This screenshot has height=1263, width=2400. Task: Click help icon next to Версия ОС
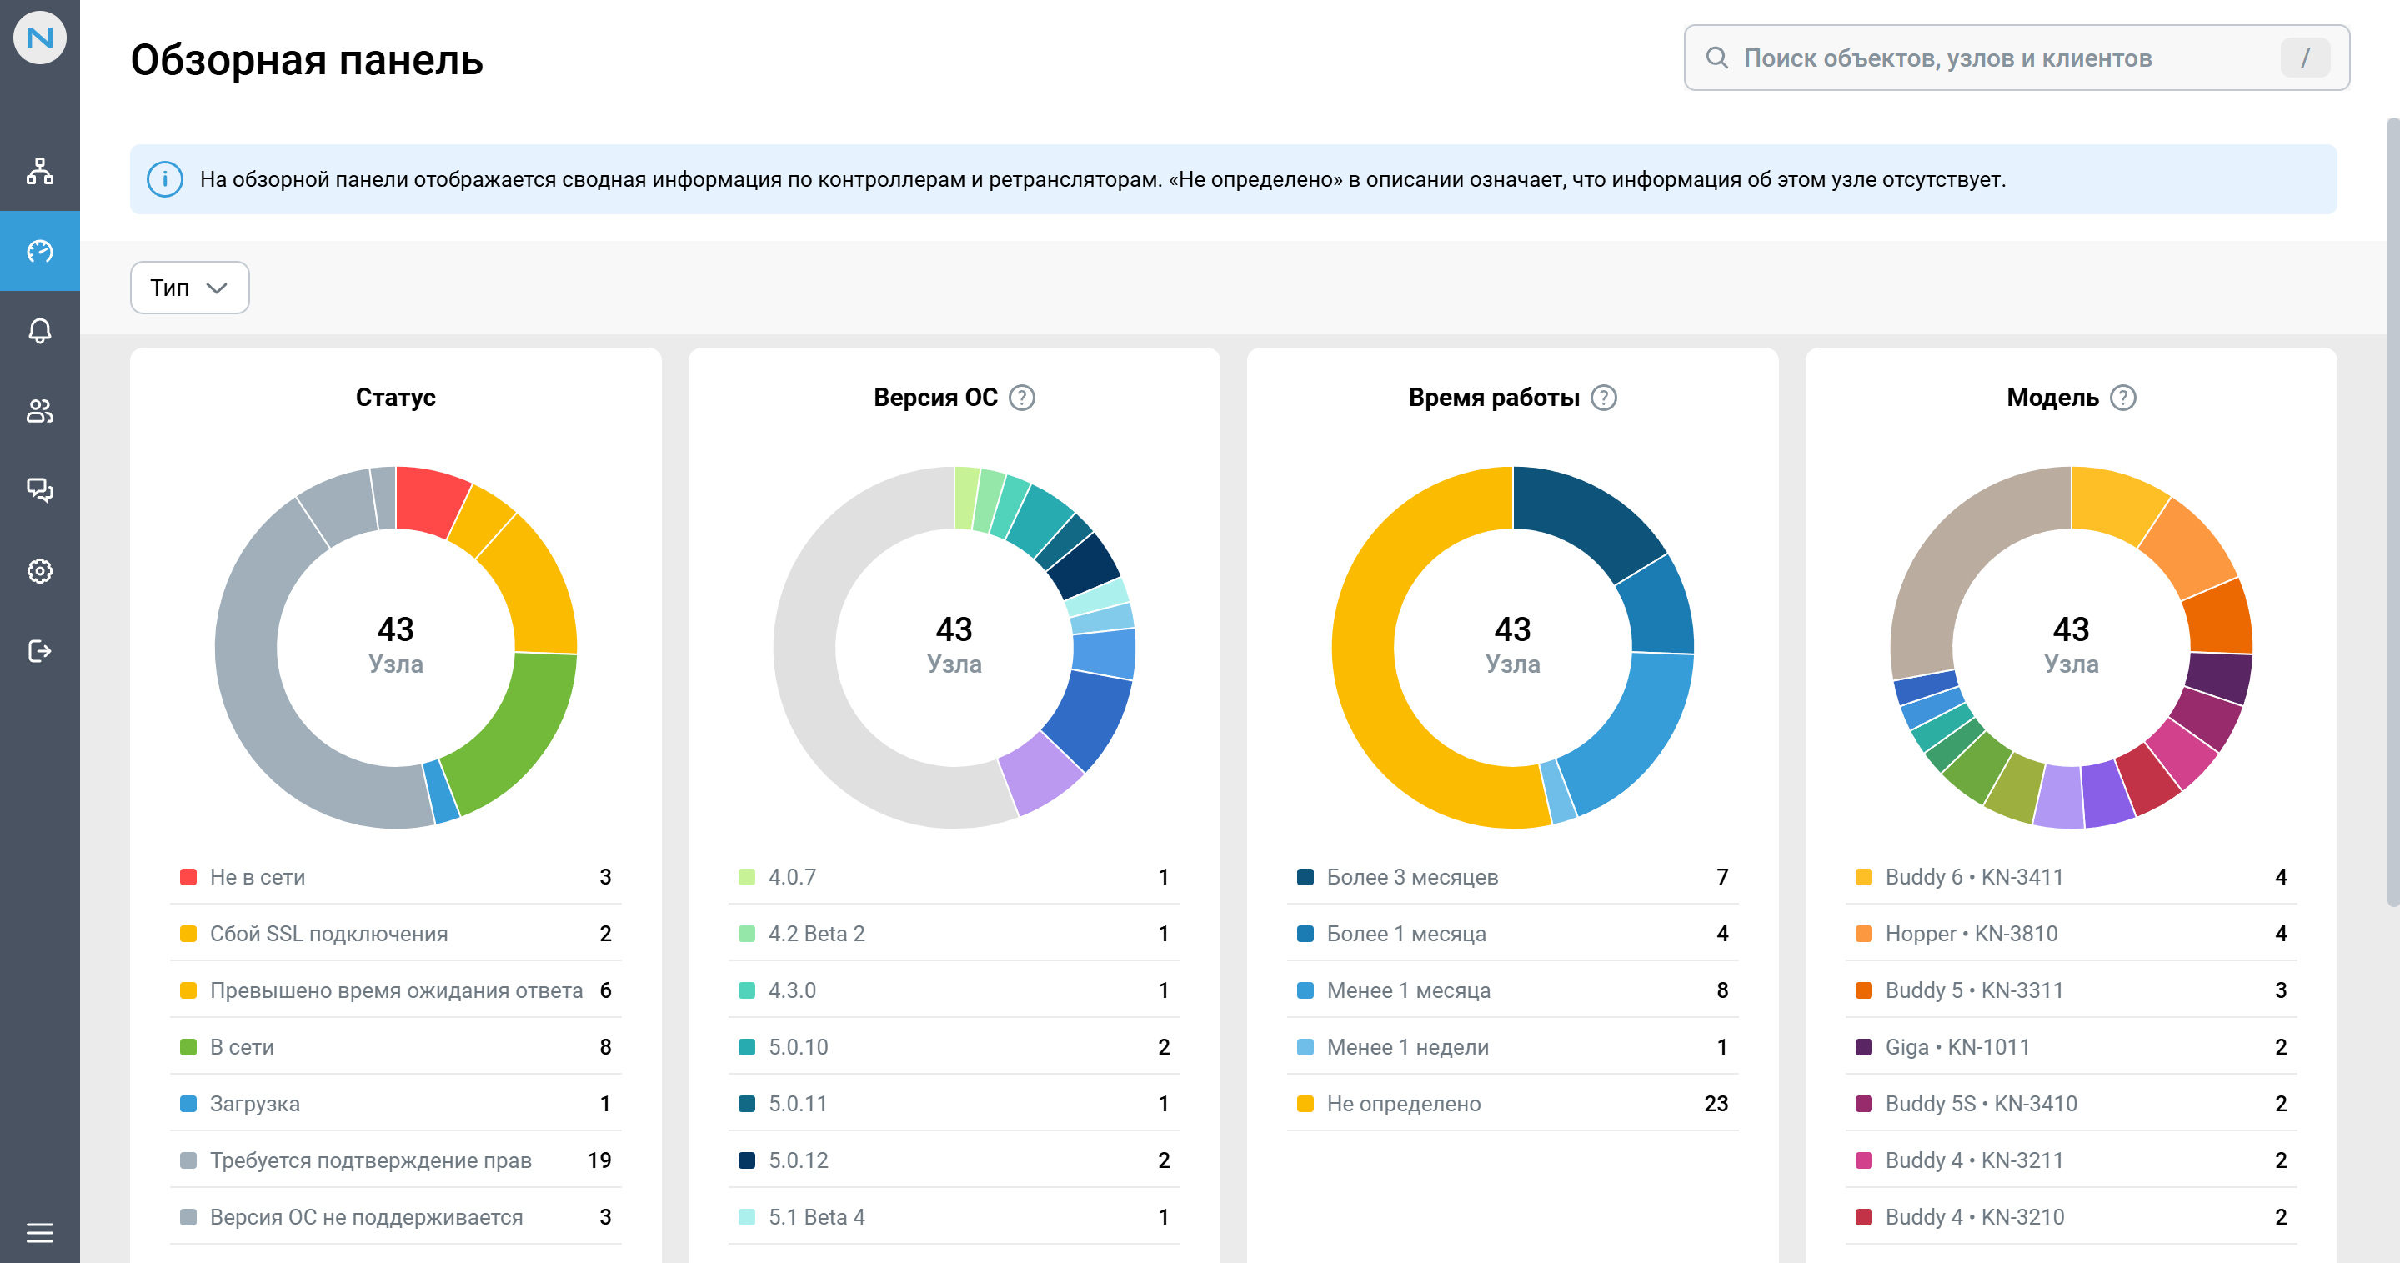tap(1022, 398)
